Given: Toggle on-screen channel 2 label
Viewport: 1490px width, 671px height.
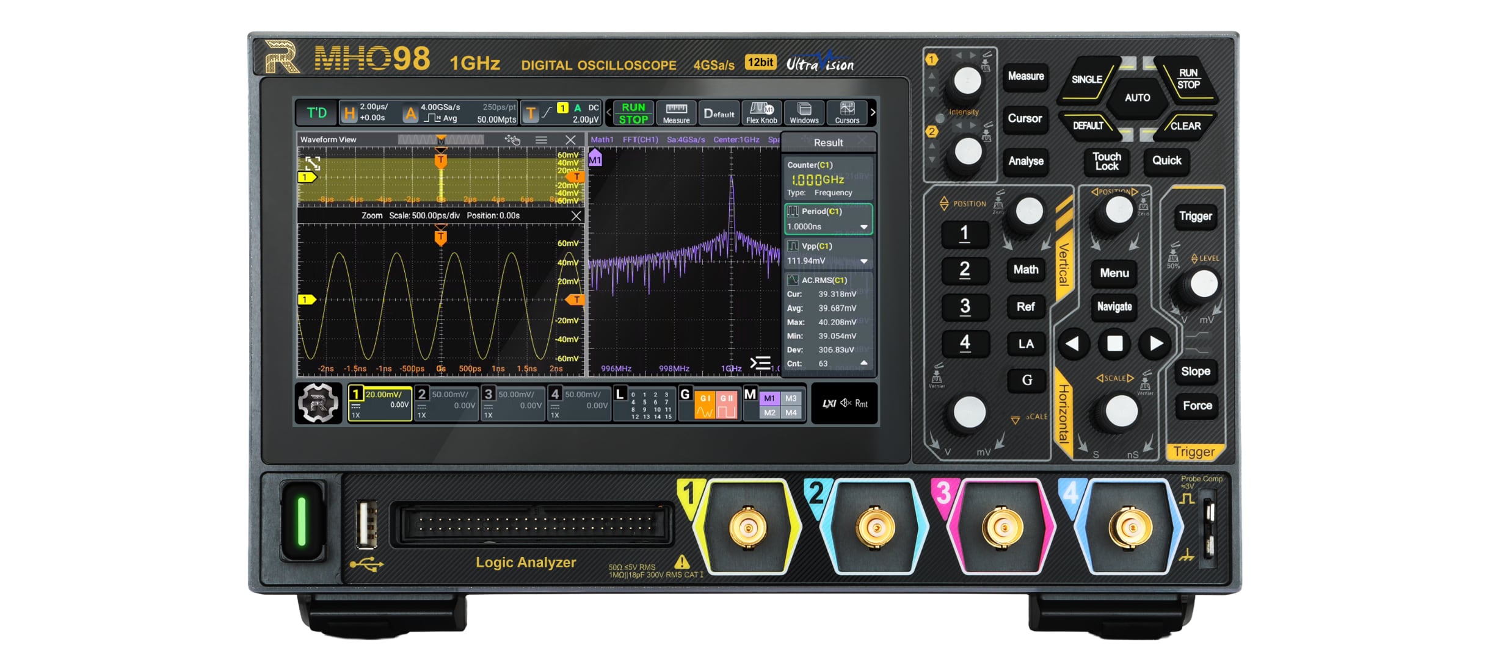Looking at the screenshot, I should tap(446, 403).
